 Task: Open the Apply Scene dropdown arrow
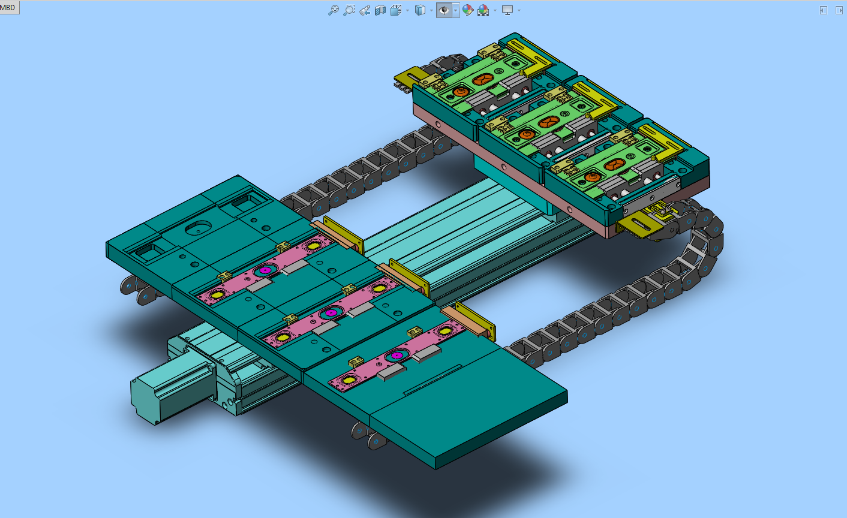click(495, 10)
